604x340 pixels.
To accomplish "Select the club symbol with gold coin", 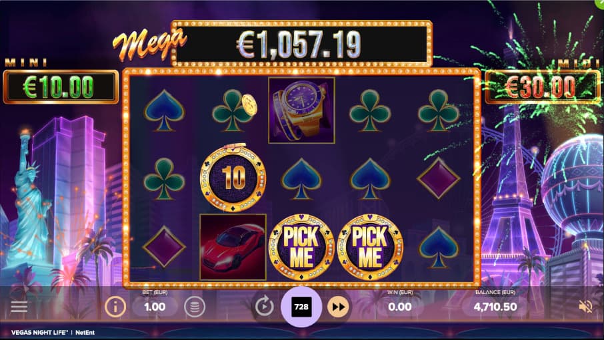I will pyautogui.click(x=234, y=110).
